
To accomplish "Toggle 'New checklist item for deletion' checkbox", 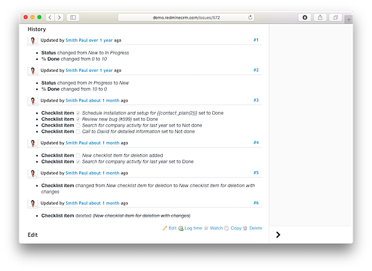I will [78, 155].
